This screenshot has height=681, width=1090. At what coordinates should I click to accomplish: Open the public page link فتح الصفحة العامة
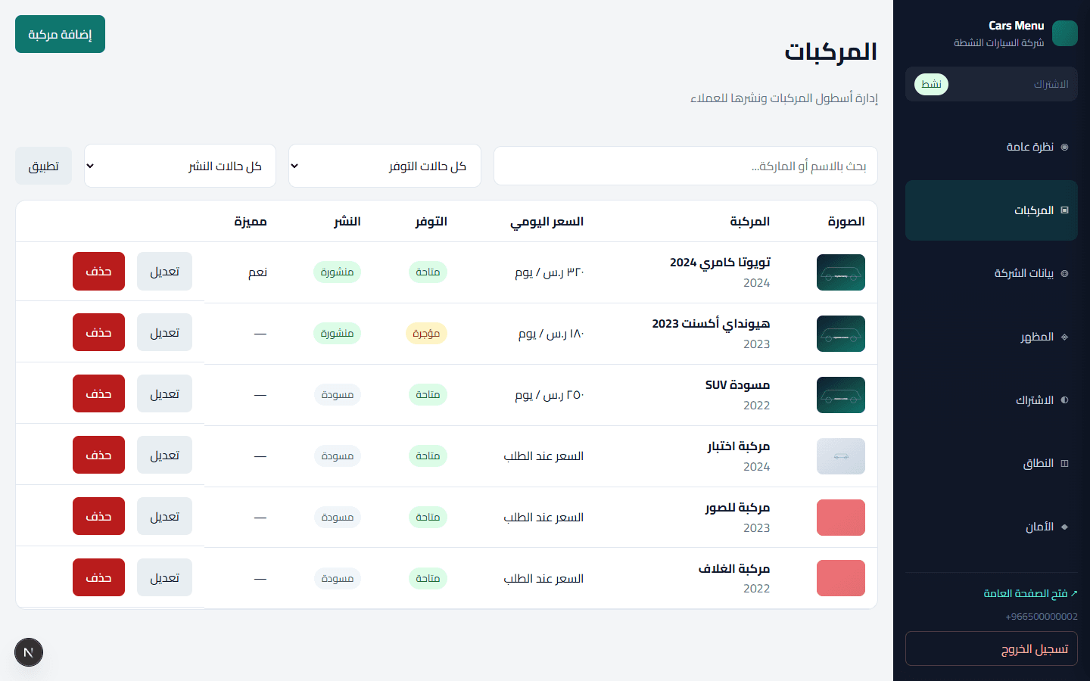(x=1030, y=593)
